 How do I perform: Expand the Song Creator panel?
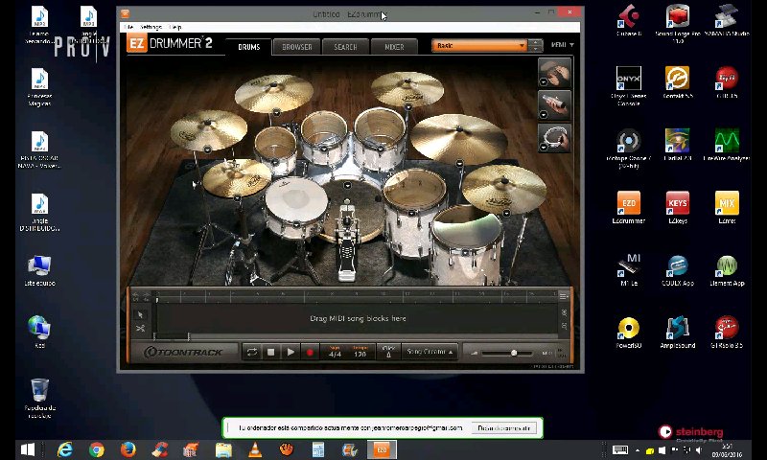(x=430, y=352)
